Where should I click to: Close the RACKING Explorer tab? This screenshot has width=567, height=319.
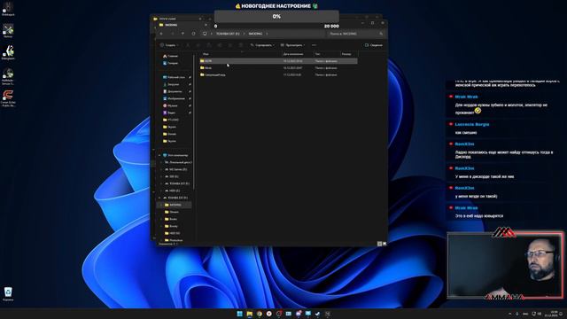[206, 25]
